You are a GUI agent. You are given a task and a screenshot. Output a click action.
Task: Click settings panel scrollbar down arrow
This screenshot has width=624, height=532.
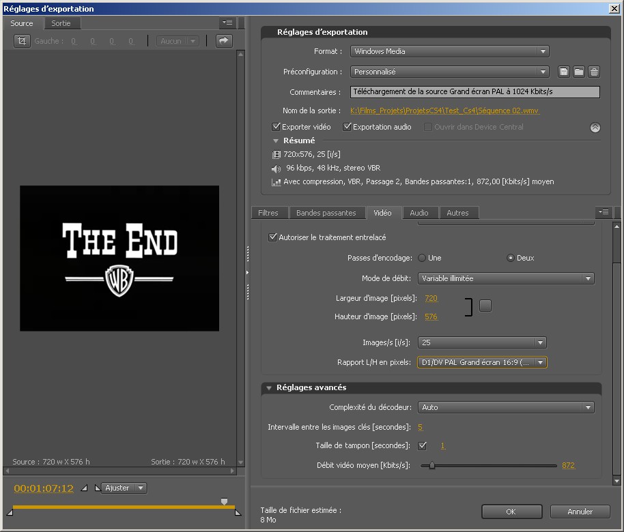coord(616,482)
